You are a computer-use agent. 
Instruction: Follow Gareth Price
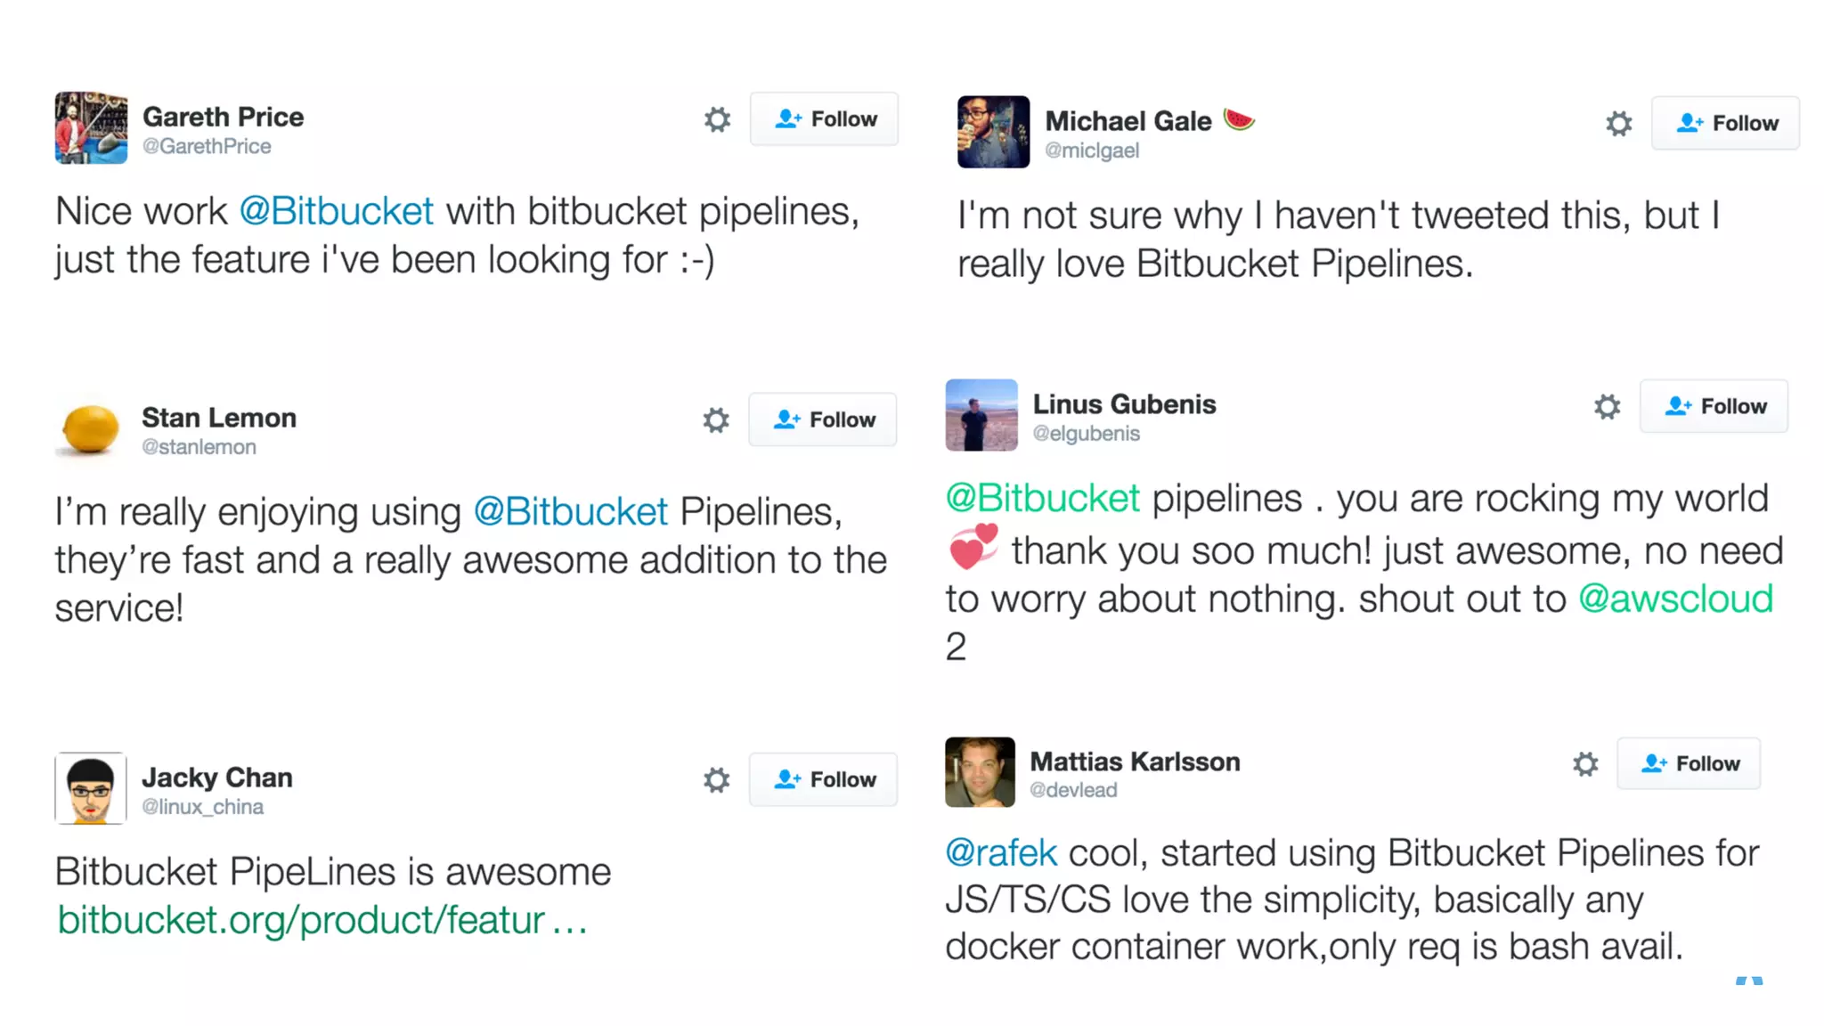point(824,119)
